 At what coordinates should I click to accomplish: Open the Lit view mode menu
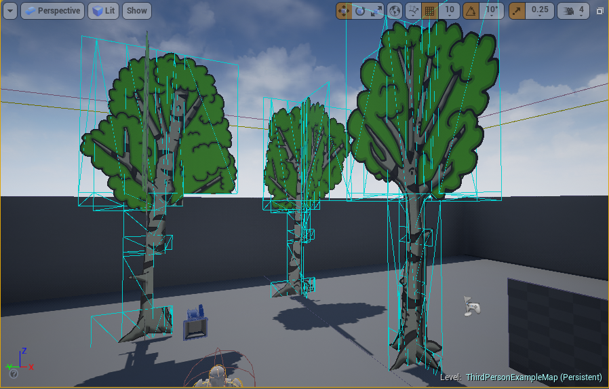coord(103,11)
